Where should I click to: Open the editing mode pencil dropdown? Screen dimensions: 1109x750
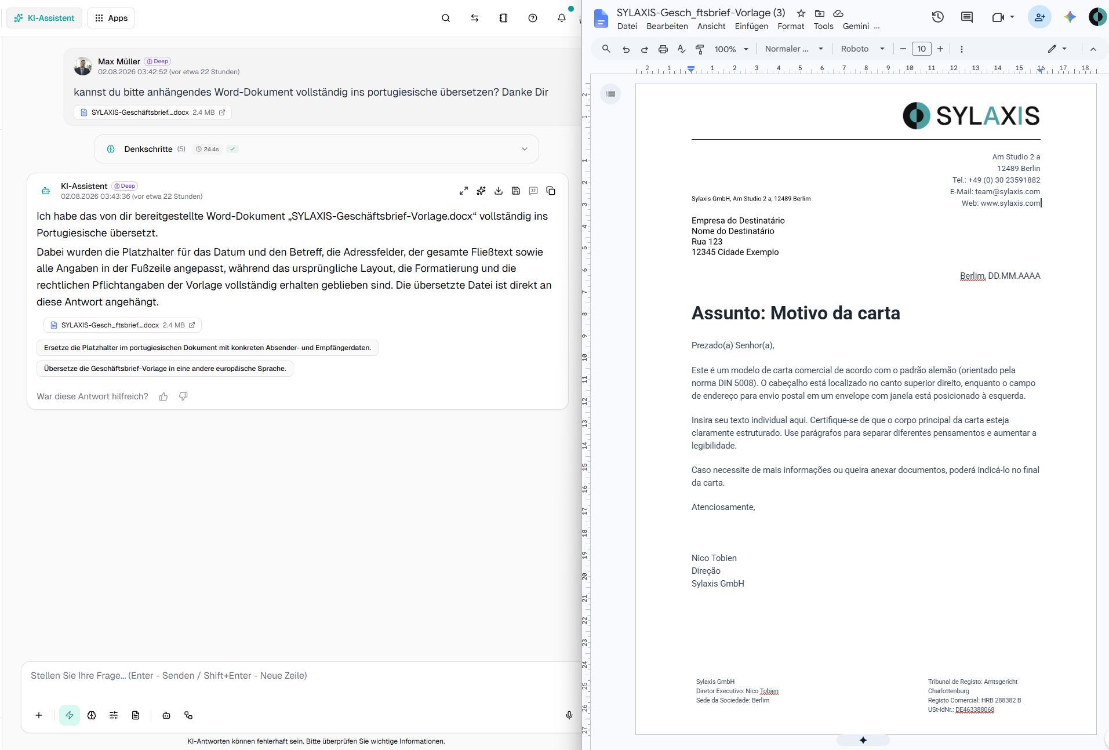1057,49
